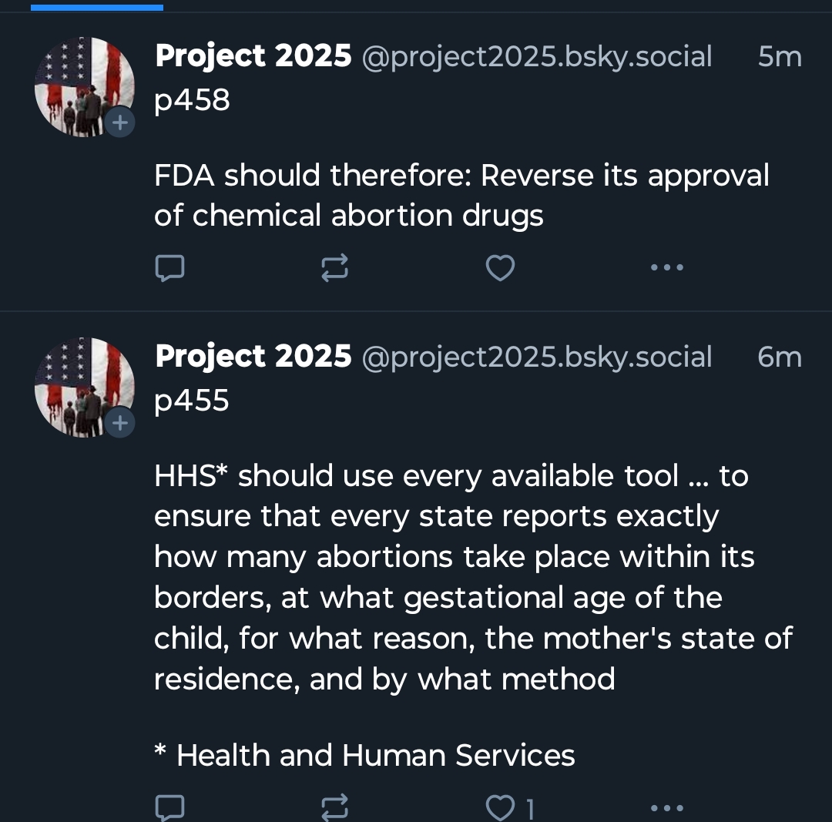Open more options on p455 post
Viewport: 832px width, 822px height.
click(x=666, y=807)
